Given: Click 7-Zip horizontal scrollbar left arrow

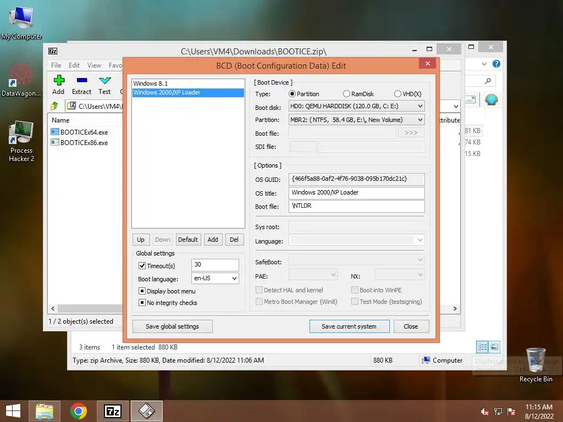Looking at the screenshot, I should pos(53,309).
